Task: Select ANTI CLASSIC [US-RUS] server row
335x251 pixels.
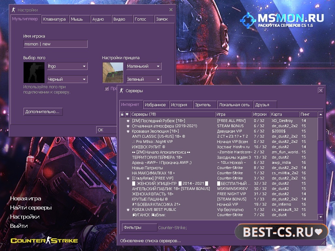Action: (219, 136)
